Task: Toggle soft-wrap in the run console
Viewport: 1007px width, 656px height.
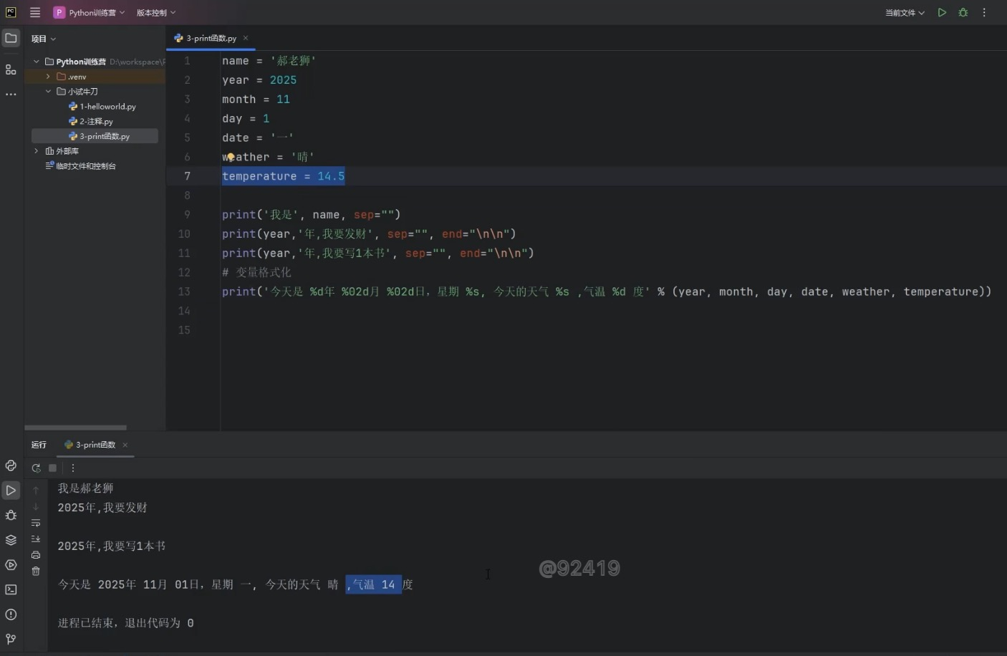Action: (x=36, y=523)
